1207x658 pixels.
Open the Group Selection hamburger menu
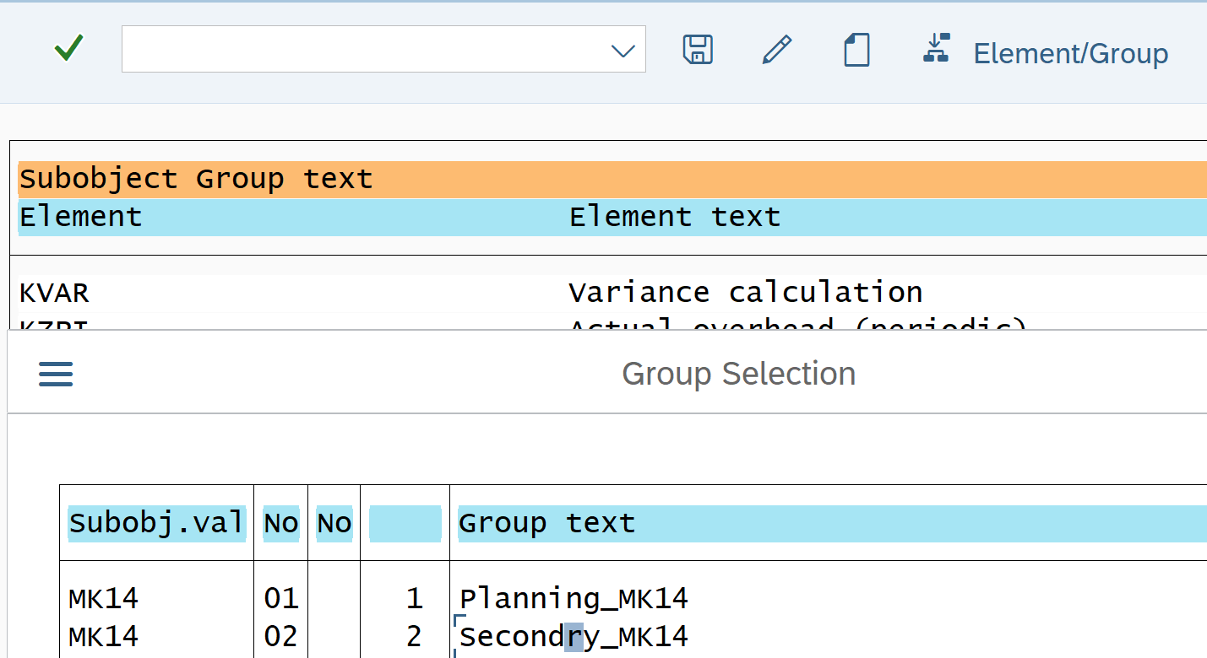click(56, 374)
